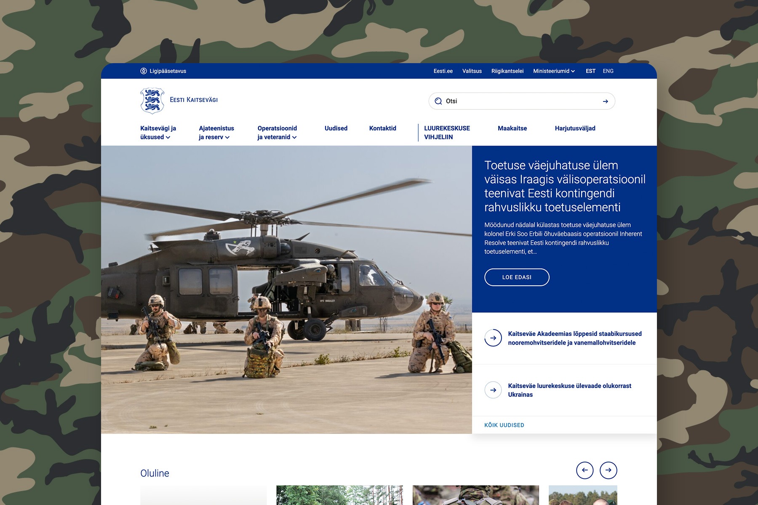Click the Eesti Kaitsevägi coat of arms logo
Screen dimensions: 758x505
pyautogui.click(x=152, y=101)
